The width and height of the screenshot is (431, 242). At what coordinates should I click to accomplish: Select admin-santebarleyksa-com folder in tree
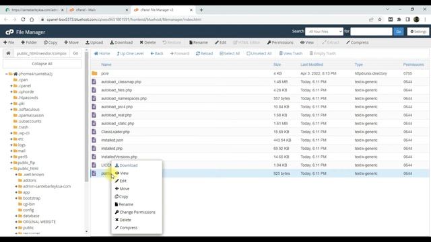coord(46,186)
